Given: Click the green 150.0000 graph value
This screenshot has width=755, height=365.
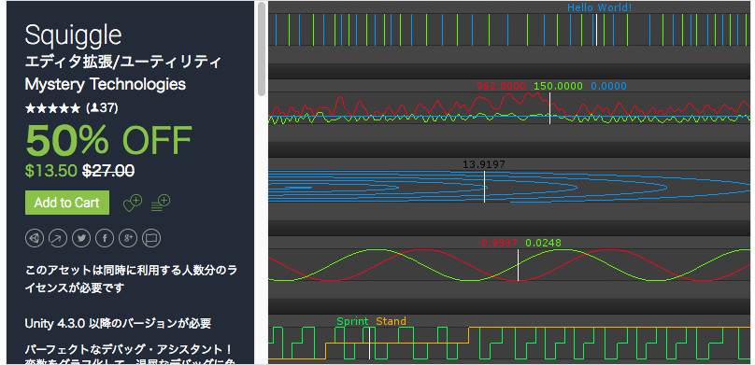Looking at the screenshot, I should point(558,86).
